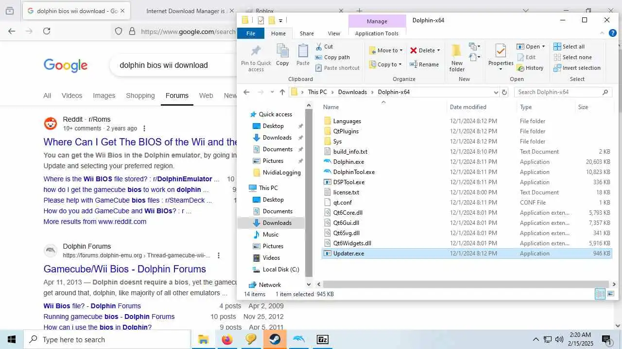Open the New item dropdown in the New group
Screen dimensions: 622x349
[474, 47]
